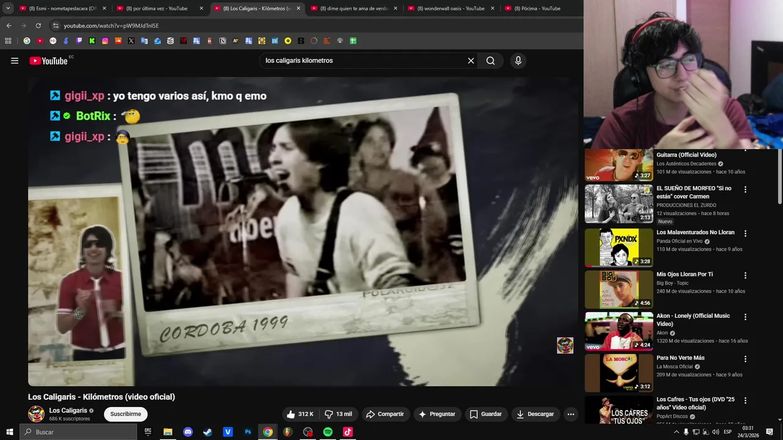Click the Los Malaventurados No Lloran thumbnail
This screenshot has height=440, width=783.
tap(619, 248)
